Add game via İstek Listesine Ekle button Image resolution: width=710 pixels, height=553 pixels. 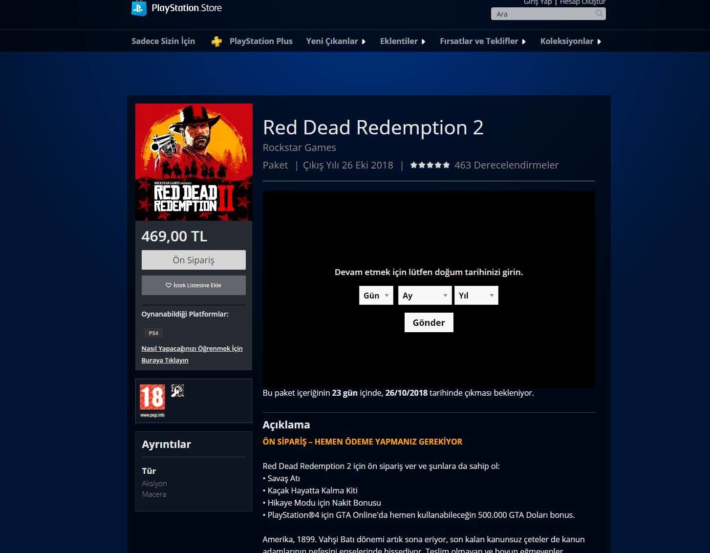click(x=194, y=285)
